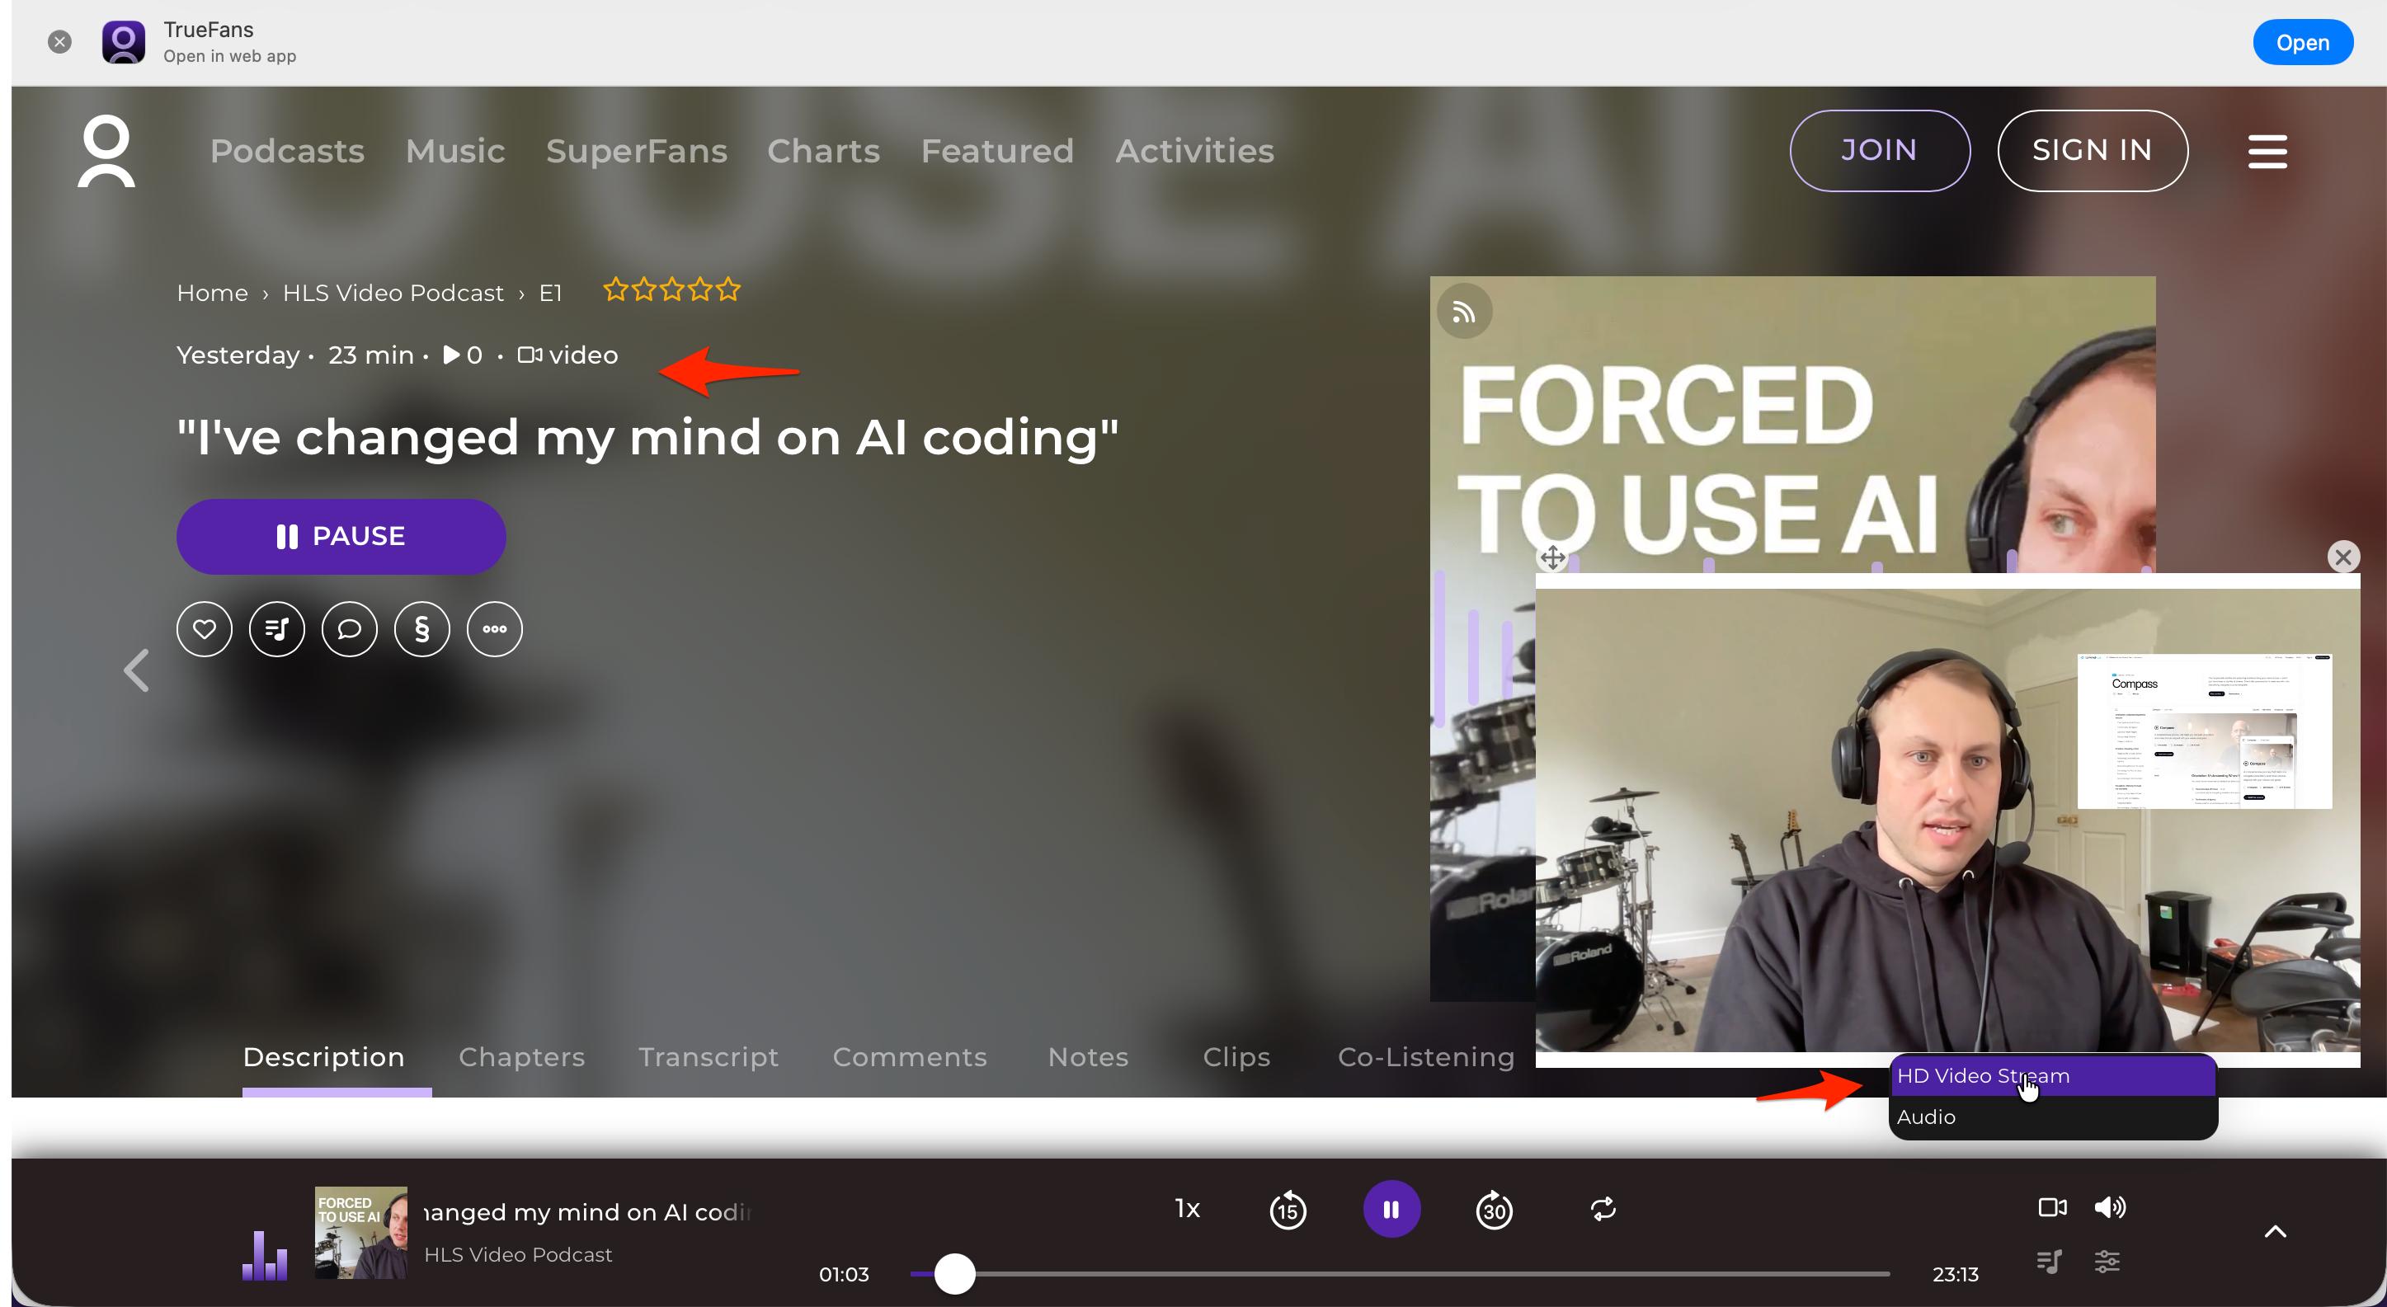Click the move handle of video popup
This screenshot has width=2387, height=1307.
click(1552, 557)
